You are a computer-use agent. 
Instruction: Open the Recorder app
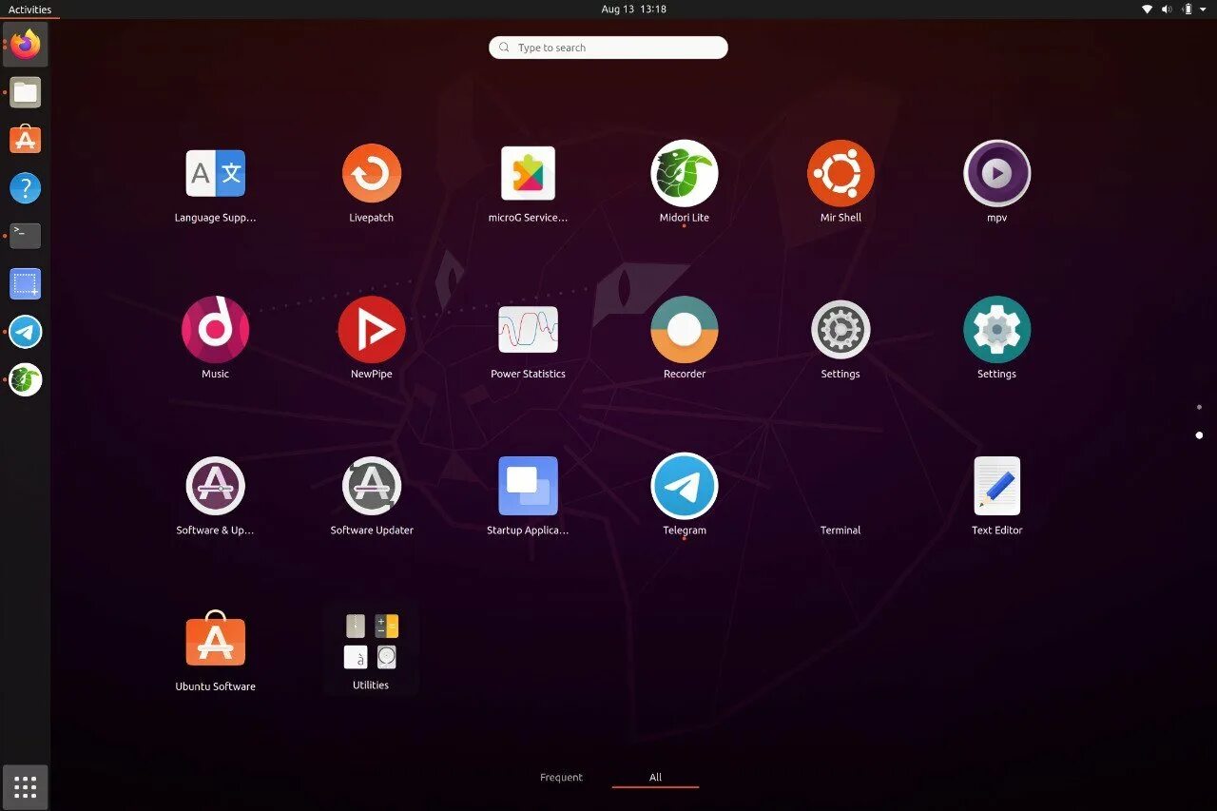click(684, 330)
